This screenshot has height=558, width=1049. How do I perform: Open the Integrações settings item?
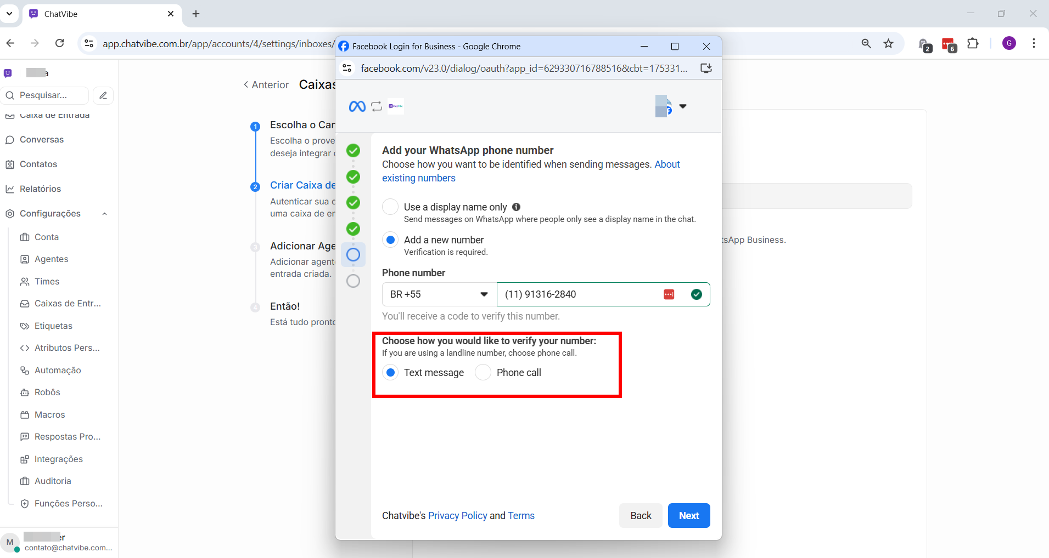coord(59,459)
